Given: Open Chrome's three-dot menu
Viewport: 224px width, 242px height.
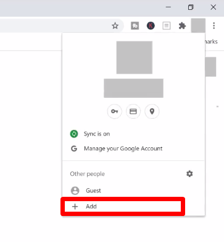Looking at the screenshot, I should [214, 25].
